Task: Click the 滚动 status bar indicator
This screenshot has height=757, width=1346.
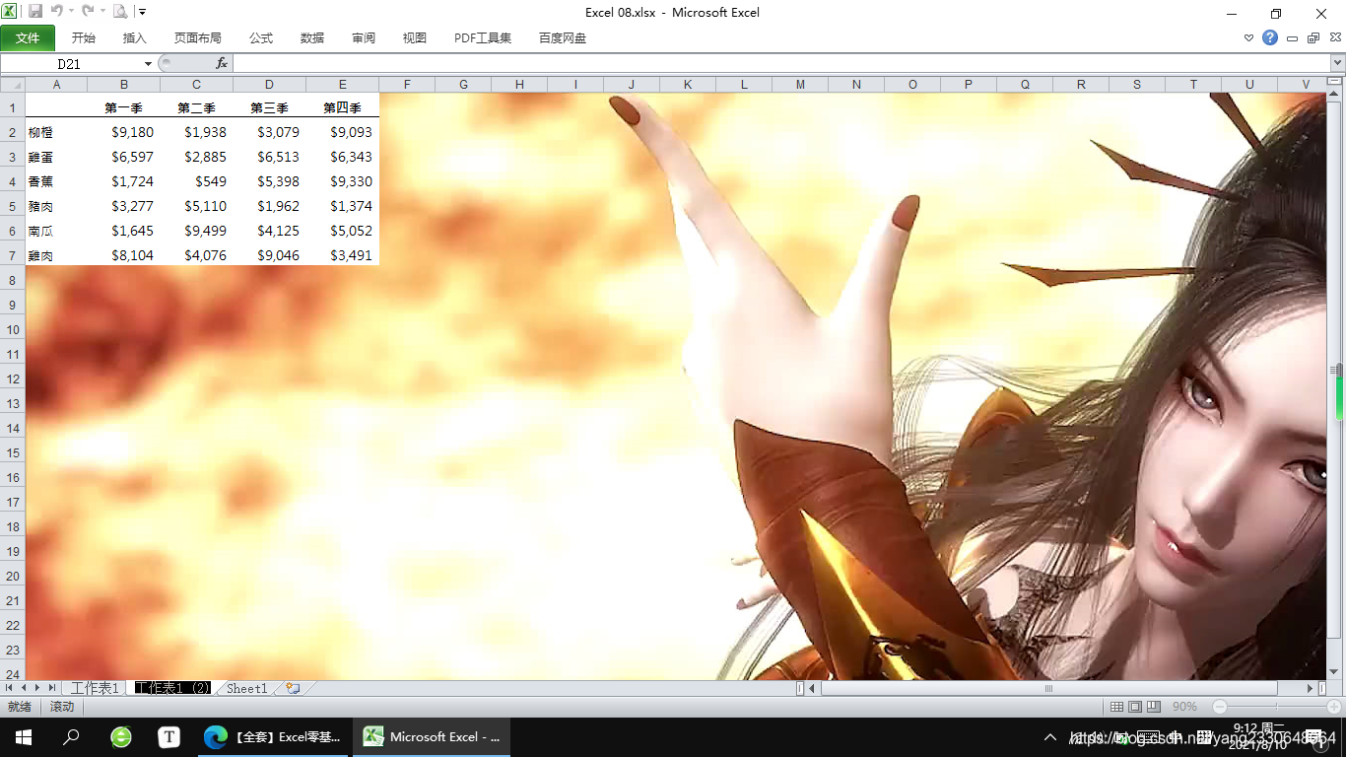Action: click(62, 707)
